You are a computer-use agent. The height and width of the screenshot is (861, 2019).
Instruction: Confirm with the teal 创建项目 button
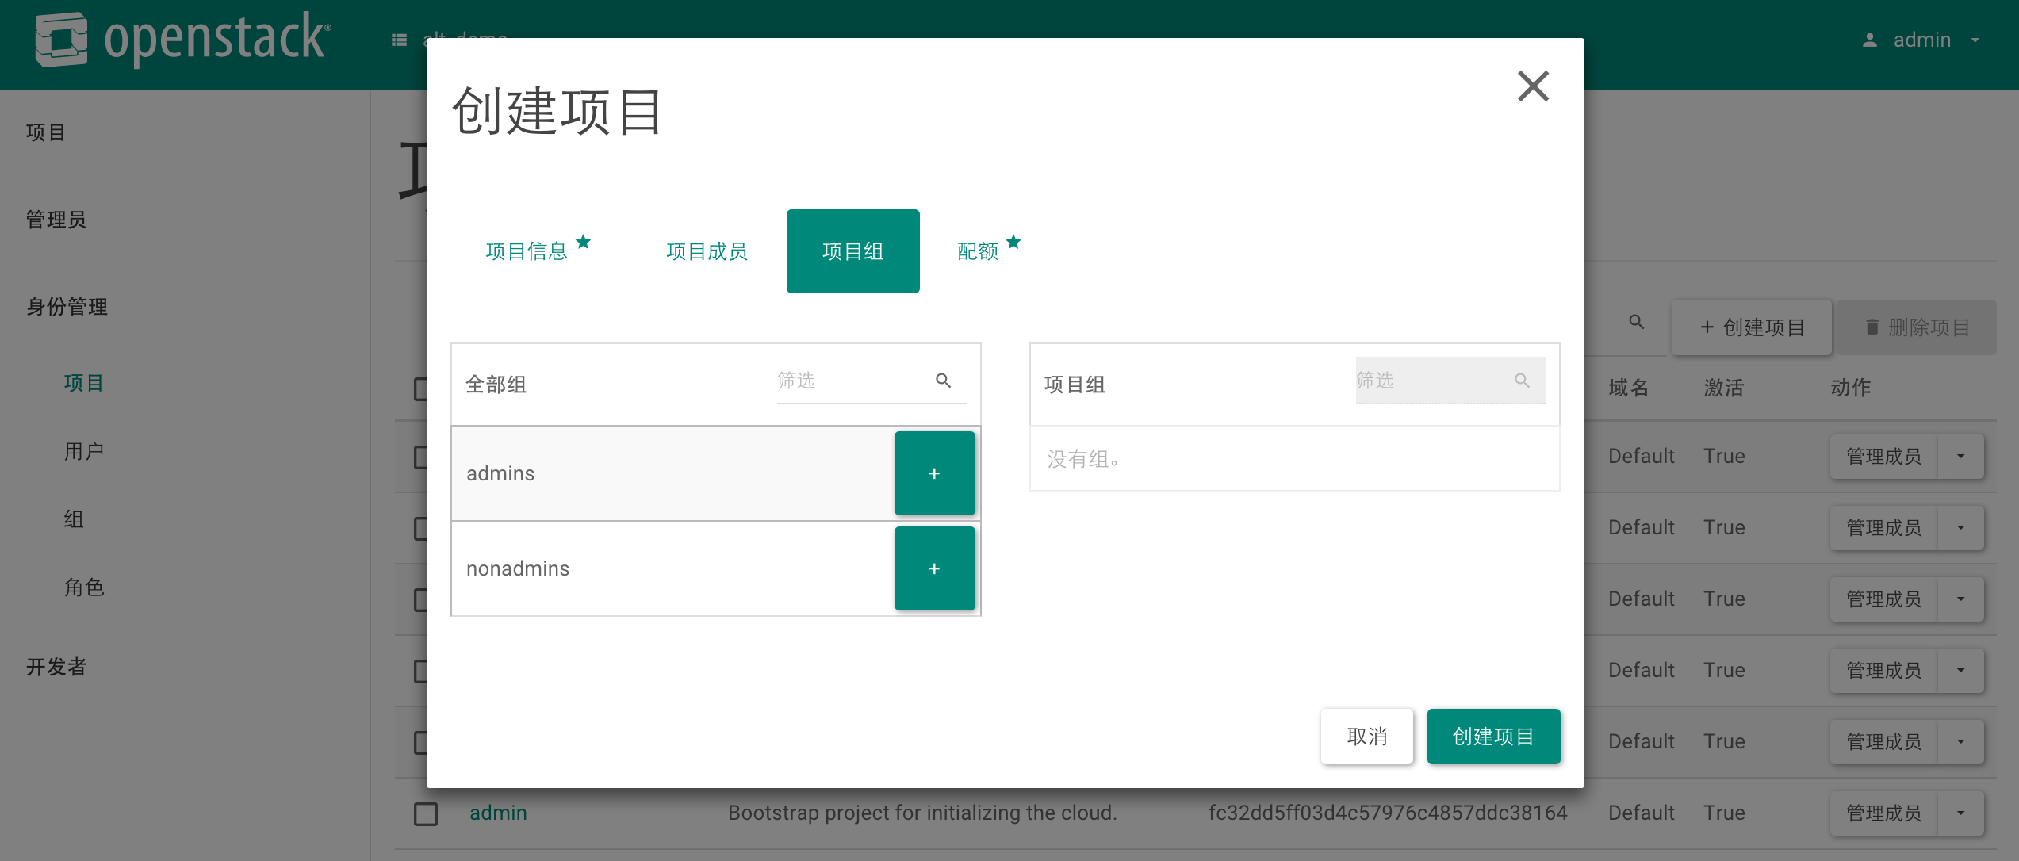pos(1493,737)
